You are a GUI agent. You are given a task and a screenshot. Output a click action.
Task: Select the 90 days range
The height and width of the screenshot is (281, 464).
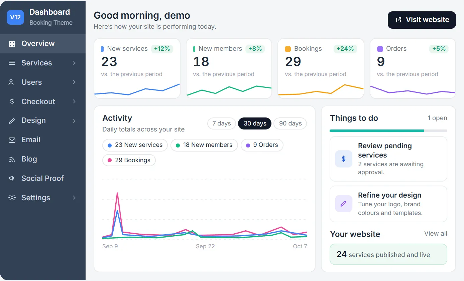[290, 123]
